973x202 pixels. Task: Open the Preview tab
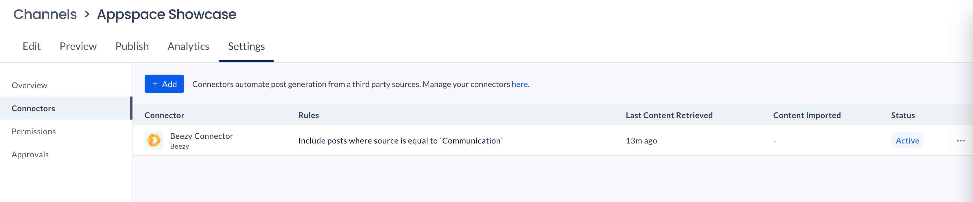coord(78,46)
